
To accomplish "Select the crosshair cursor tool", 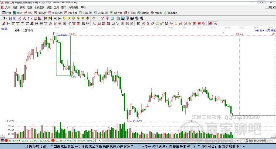I will (98, 18).
